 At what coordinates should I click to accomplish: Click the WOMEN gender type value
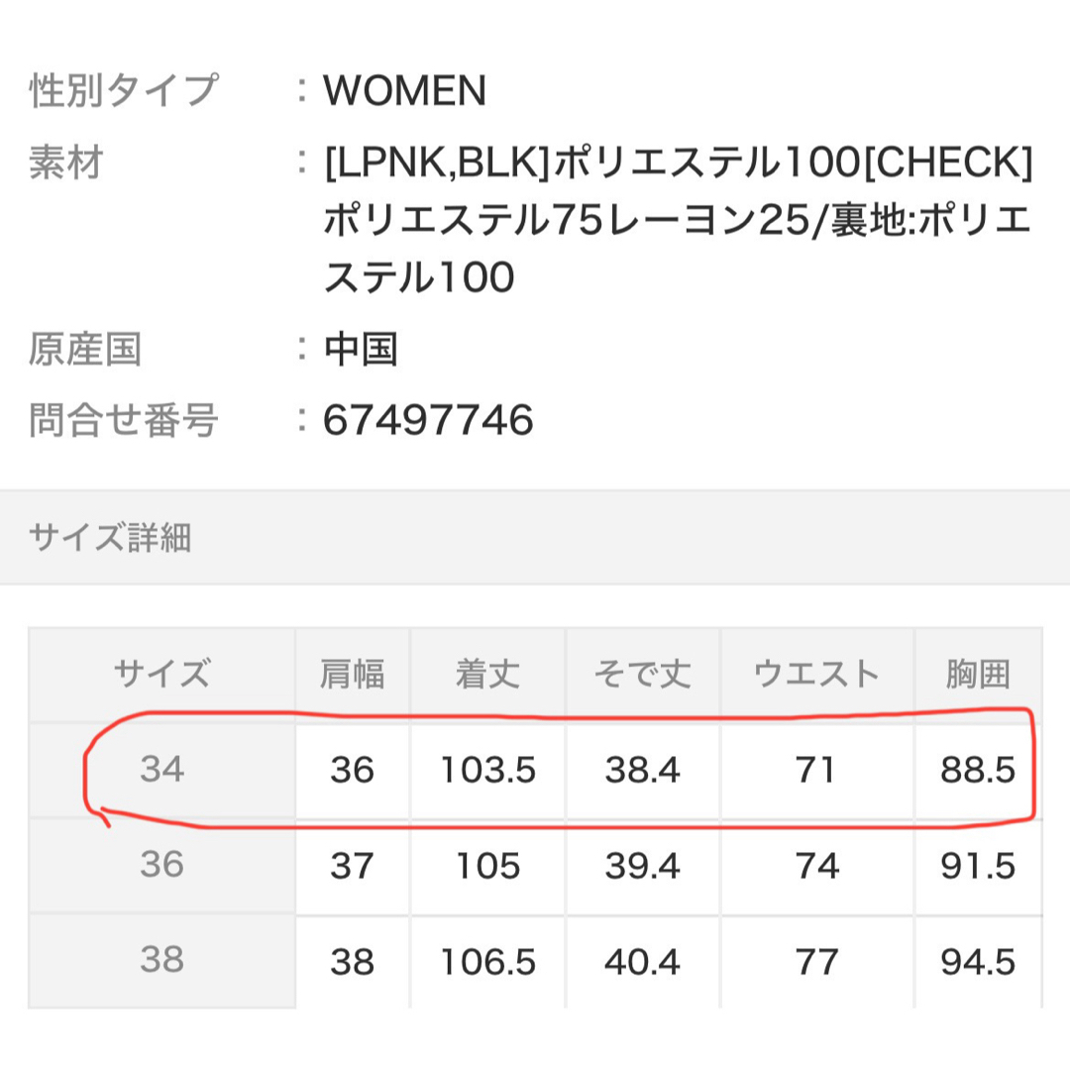click(404, 90)
